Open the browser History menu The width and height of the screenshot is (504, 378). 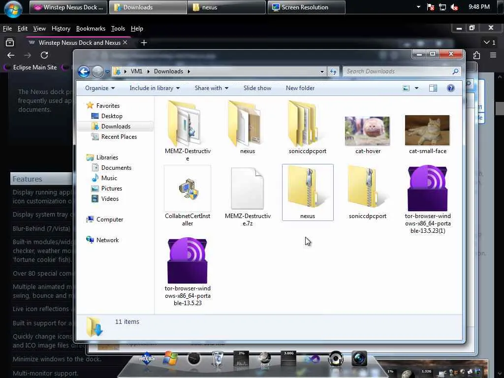[x=61, y=29]
